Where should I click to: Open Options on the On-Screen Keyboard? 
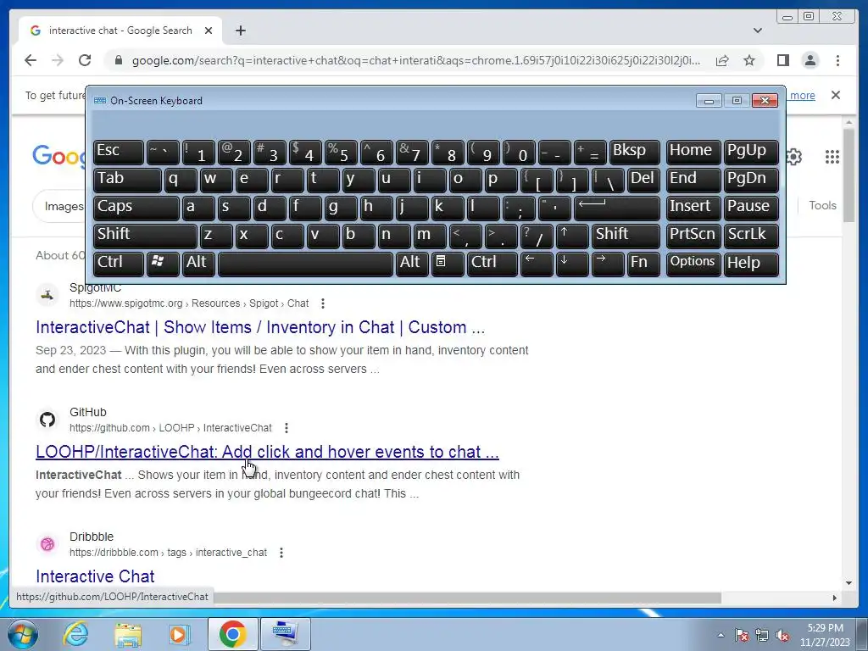tap(693, 264)
